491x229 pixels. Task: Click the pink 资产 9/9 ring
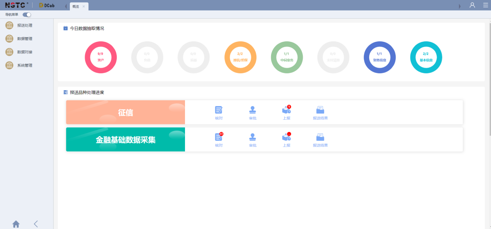101,57
